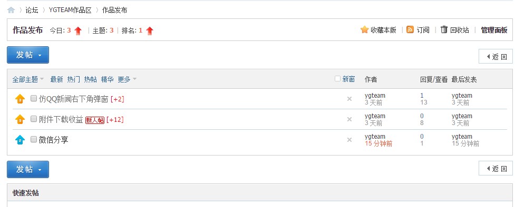This screenshot has width=515, height=207.
Task: Open the 管理面板 link
Action: pos(494,30)
